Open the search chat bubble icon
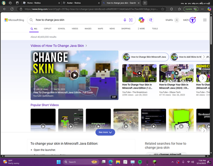Image resolution: width=213 pixels, height=166 pixels. (151, 20)
